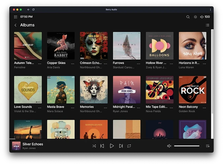Skip to next track

[121, 146]
